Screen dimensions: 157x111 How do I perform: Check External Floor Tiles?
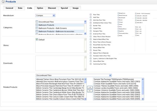(91, 34)
